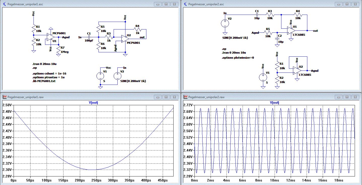Click V(out) trace label in unipolar2.raw plot

click(274, 102)
